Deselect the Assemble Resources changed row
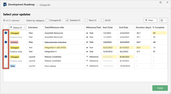This screenshot has width=171, height=94. click(x=6, y=33)
